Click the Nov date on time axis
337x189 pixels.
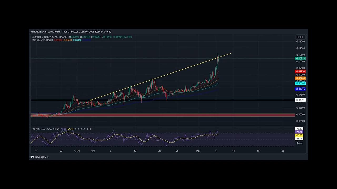tap(92, 151)
